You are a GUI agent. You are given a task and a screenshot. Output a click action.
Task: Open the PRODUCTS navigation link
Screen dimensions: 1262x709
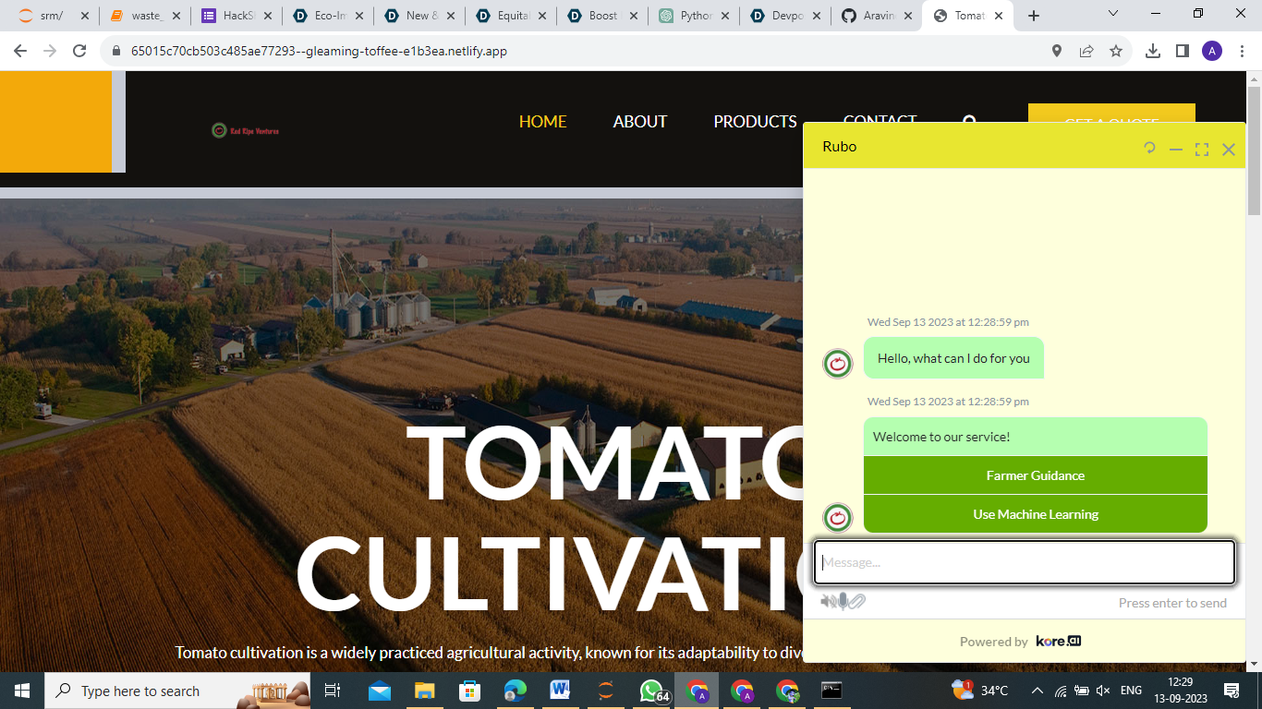[755, 121]
